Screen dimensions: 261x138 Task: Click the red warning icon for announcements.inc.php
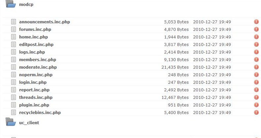(256, 22)
